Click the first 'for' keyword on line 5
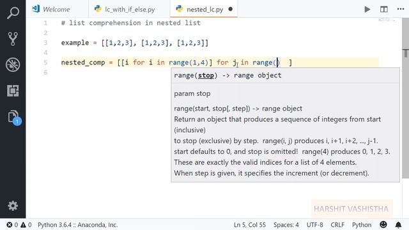 coord(139,63)
